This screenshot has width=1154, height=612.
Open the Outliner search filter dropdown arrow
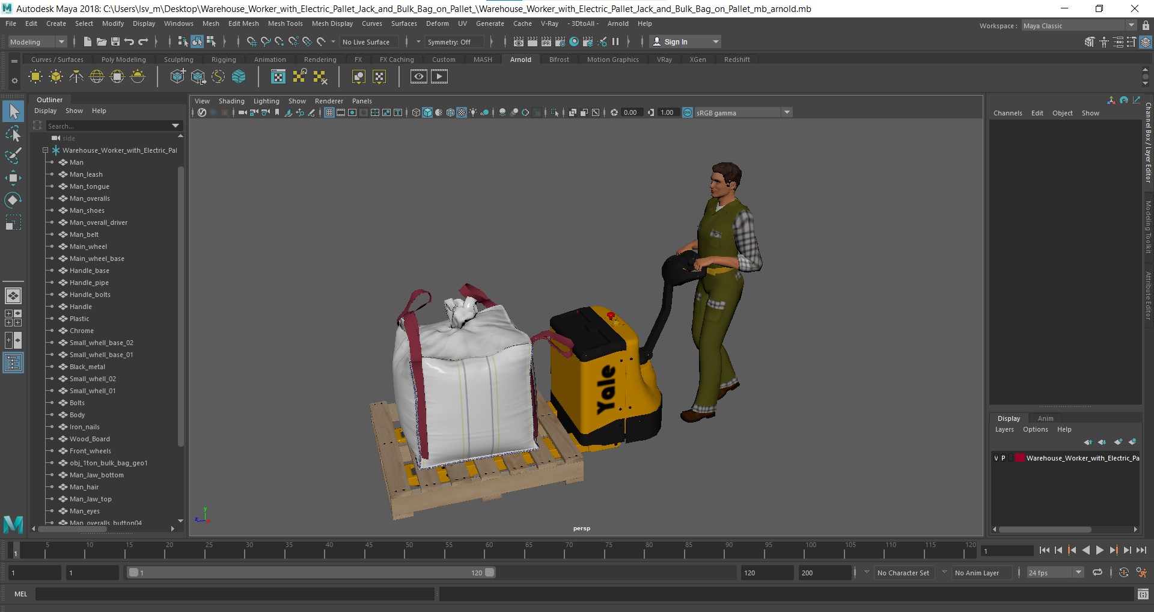[176, 126]
